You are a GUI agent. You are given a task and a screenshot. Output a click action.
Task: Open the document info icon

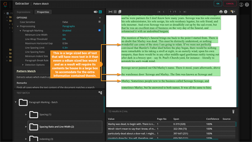point(225,12)
